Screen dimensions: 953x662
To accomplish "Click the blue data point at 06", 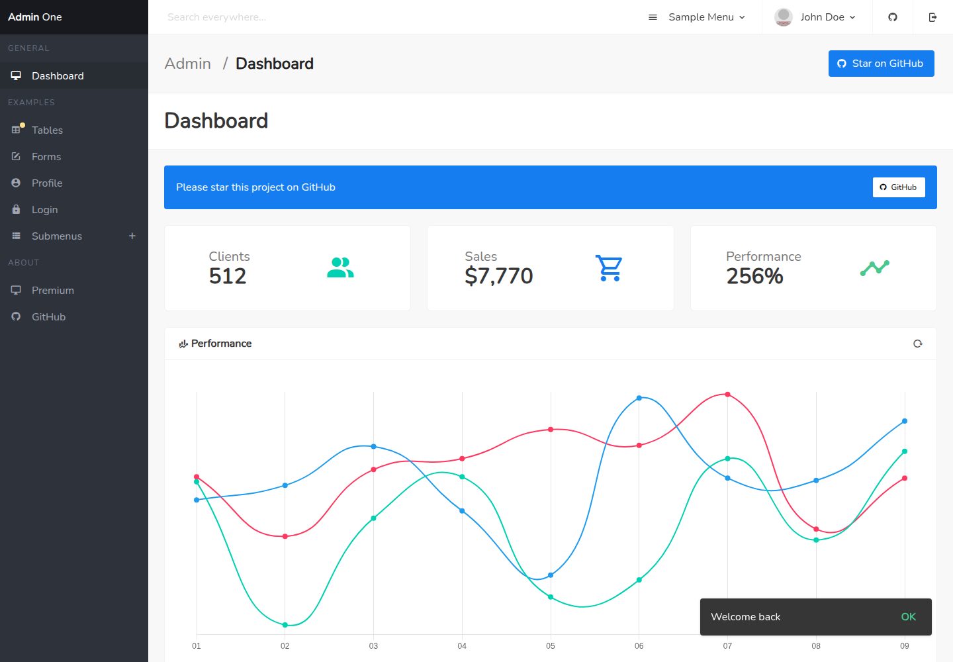I will [x=639, y=398].
